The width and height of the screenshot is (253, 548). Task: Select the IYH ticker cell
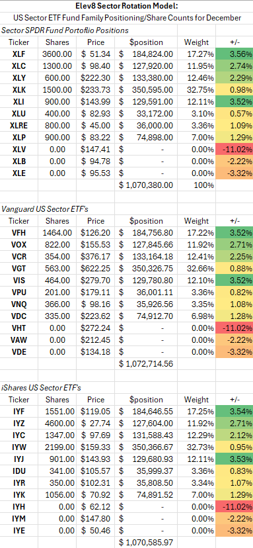[x=19, y=506]
